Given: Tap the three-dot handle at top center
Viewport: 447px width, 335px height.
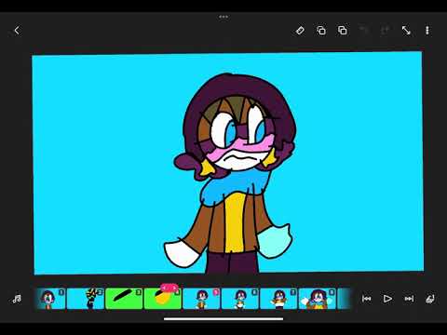Looking at the screenshot, I should (223, 17).
